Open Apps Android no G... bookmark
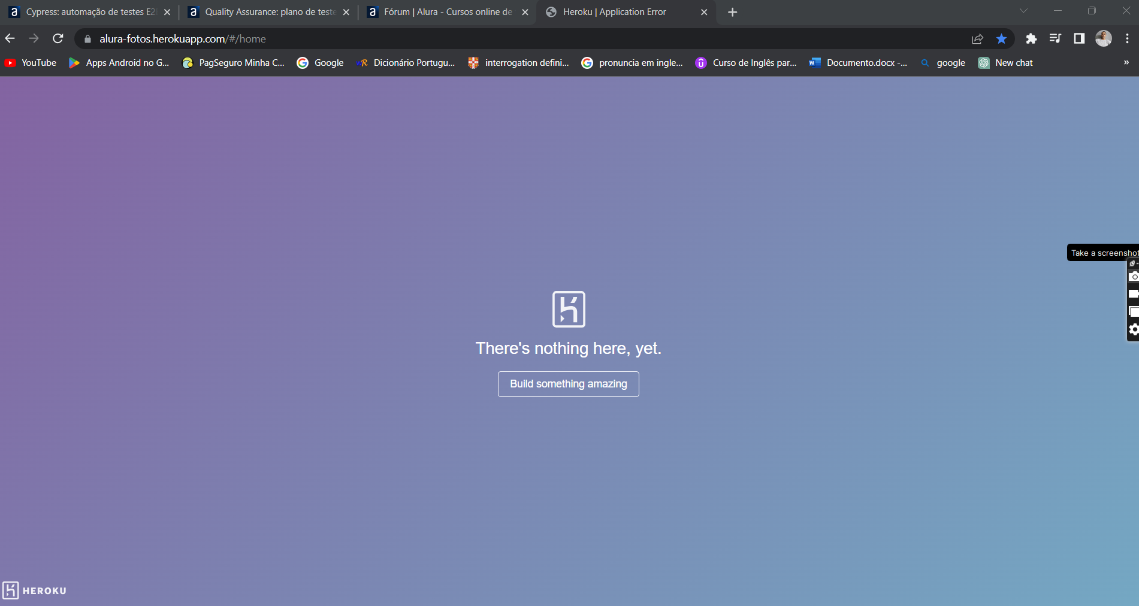 pyautogui.click(x=119, y=62)
